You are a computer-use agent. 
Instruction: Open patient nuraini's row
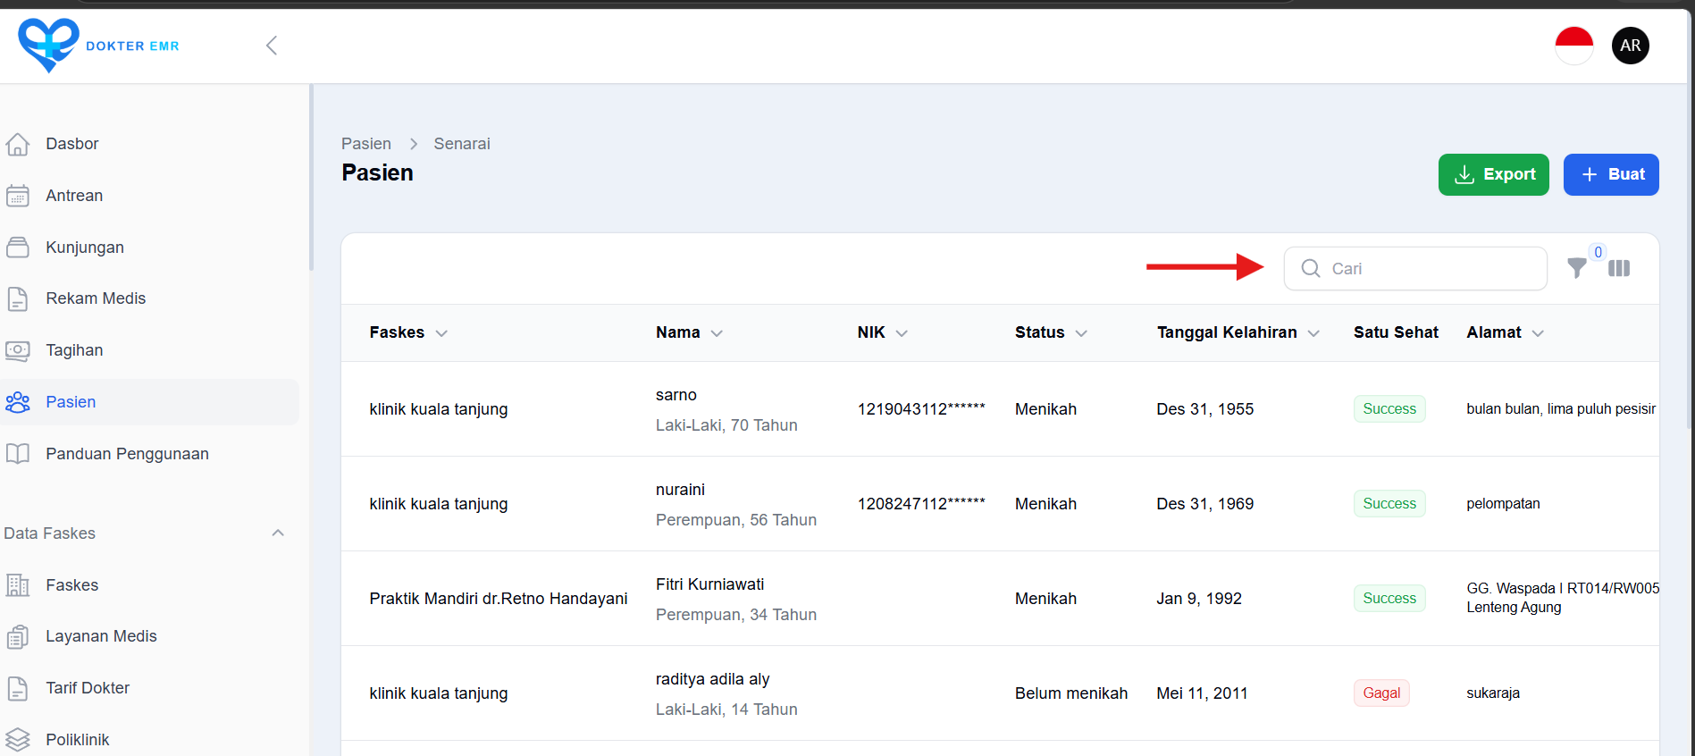[1000, 504]
